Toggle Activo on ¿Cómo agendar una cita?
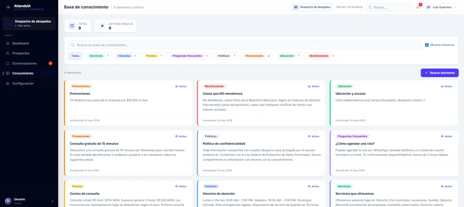This screenshot has height=207, width=464. tap(446, 136)
